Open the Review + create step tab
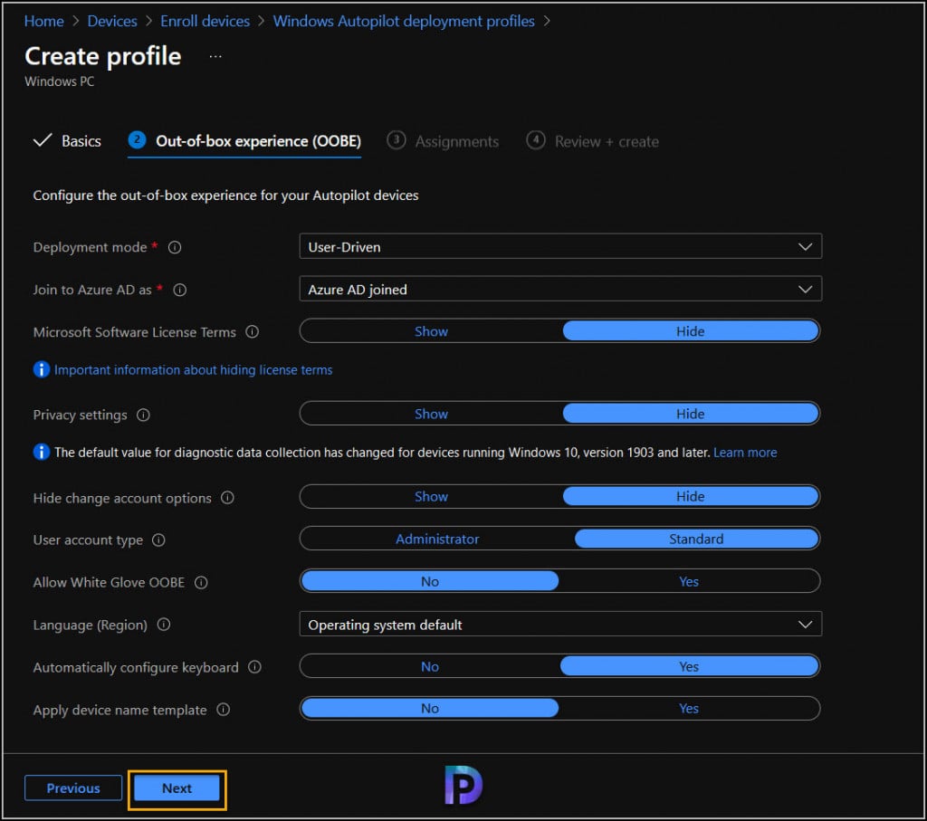The width and height of the screenshot is (927, 821). click(x=592, y=141)
